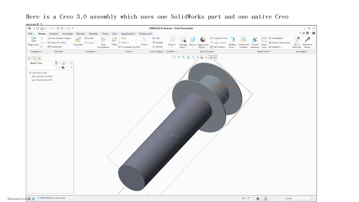359x202 pixels.
Task: Expand the Investigate group
Action: (302, 52)
